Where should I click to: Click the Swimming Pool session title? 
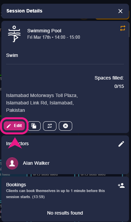[44, 31]
